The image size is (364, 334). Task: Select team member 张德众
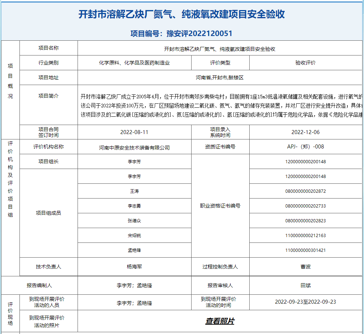coord(135,221)
